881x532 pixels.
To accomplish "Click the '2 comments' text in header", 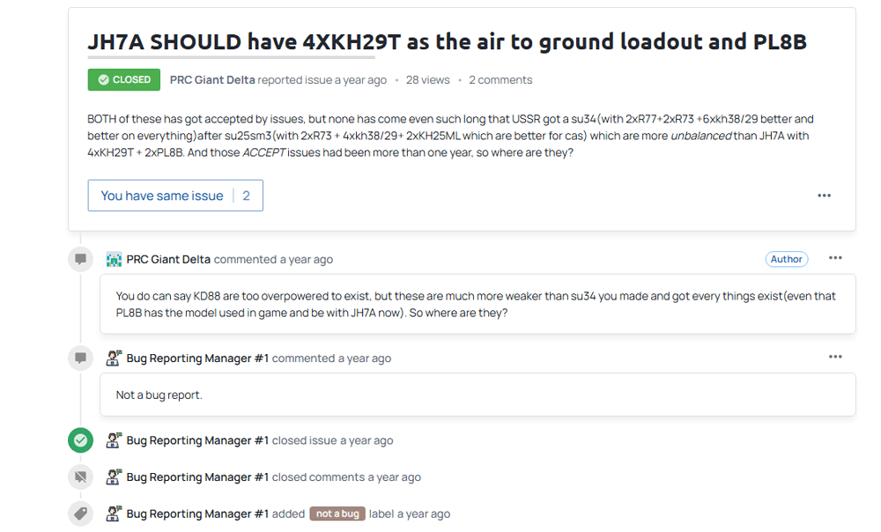I will point(500,80).
